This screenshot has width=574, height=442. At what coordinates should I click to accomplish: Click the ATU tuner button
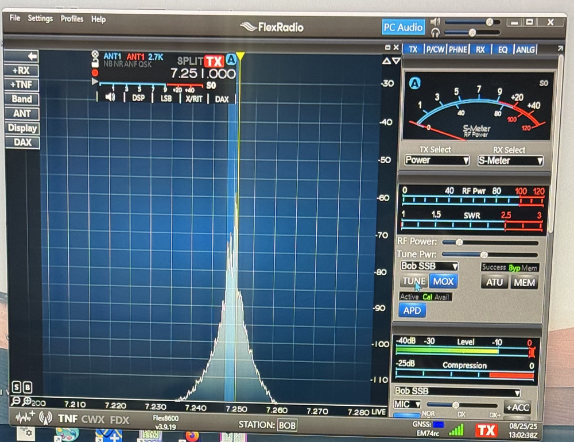[494, 282]
